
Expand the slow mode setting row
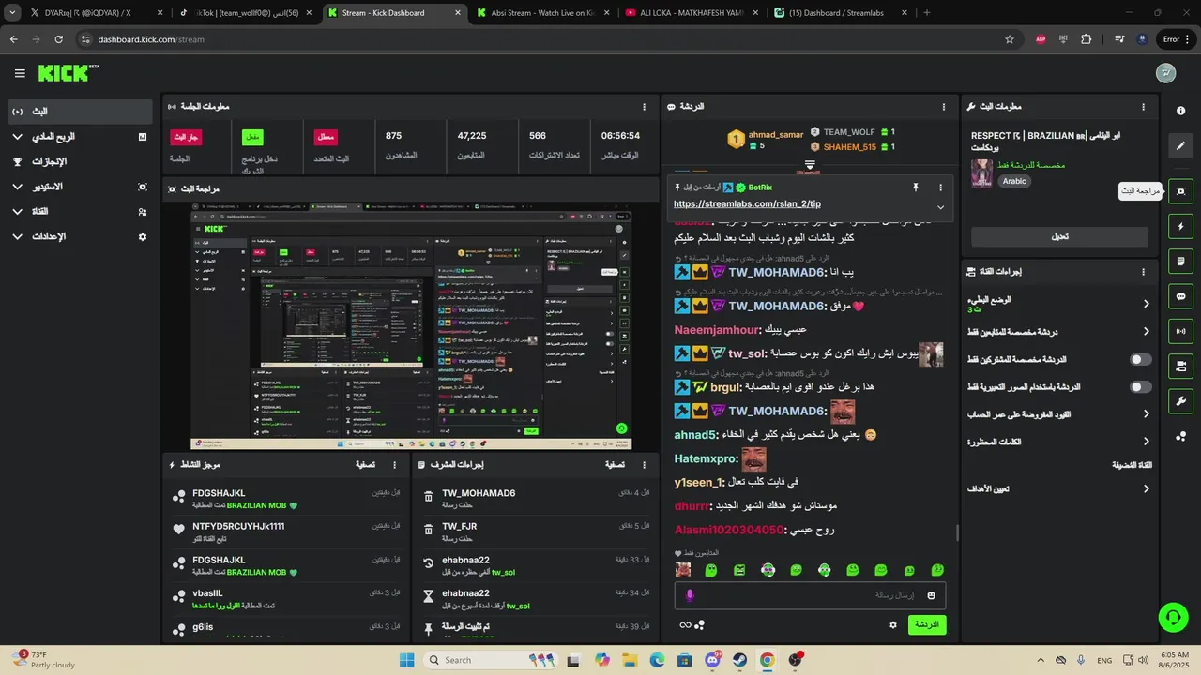pos(1058,304)
